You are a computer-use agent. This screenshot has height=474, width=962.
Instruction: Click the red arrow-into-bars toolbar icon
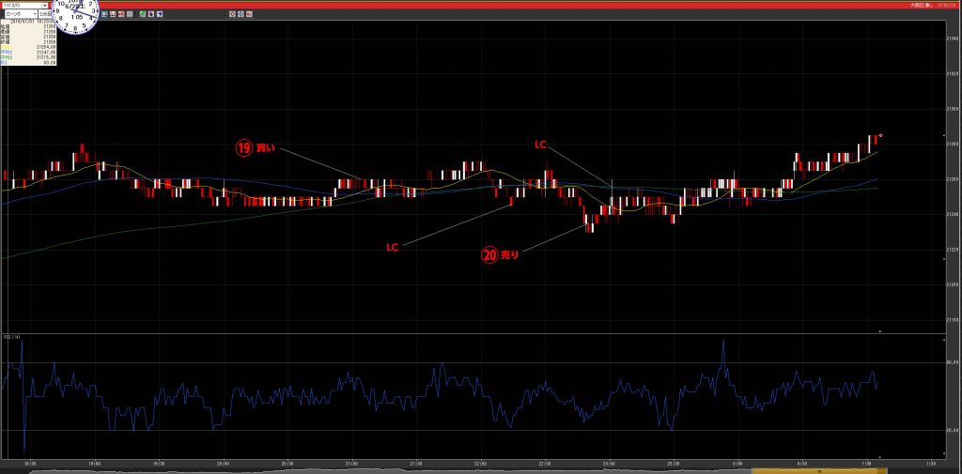coord(121,14)
